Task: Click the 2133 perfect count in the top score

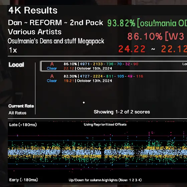Action: [98, 64]
